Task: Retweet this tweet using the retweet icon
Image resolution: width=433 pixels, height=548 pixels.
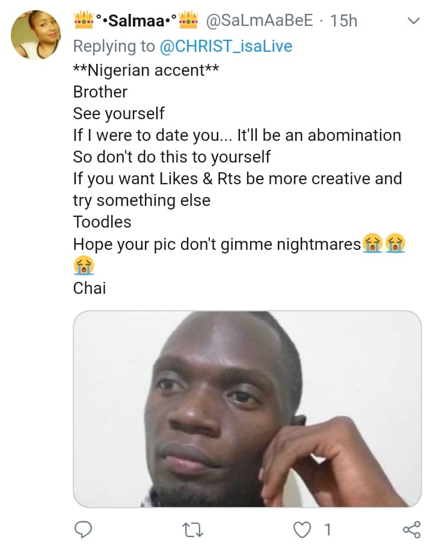Action: coord(191,529)
